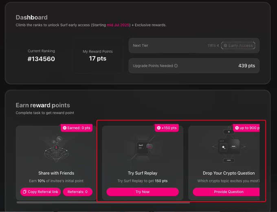Open the Next Tier row
277x212 pixels.
point(194,46)
